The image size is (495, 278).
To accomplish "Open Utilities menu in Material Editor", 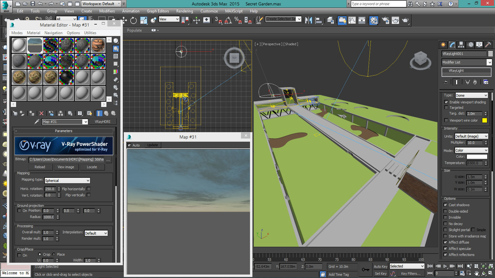I will click(x=90, y=33).
